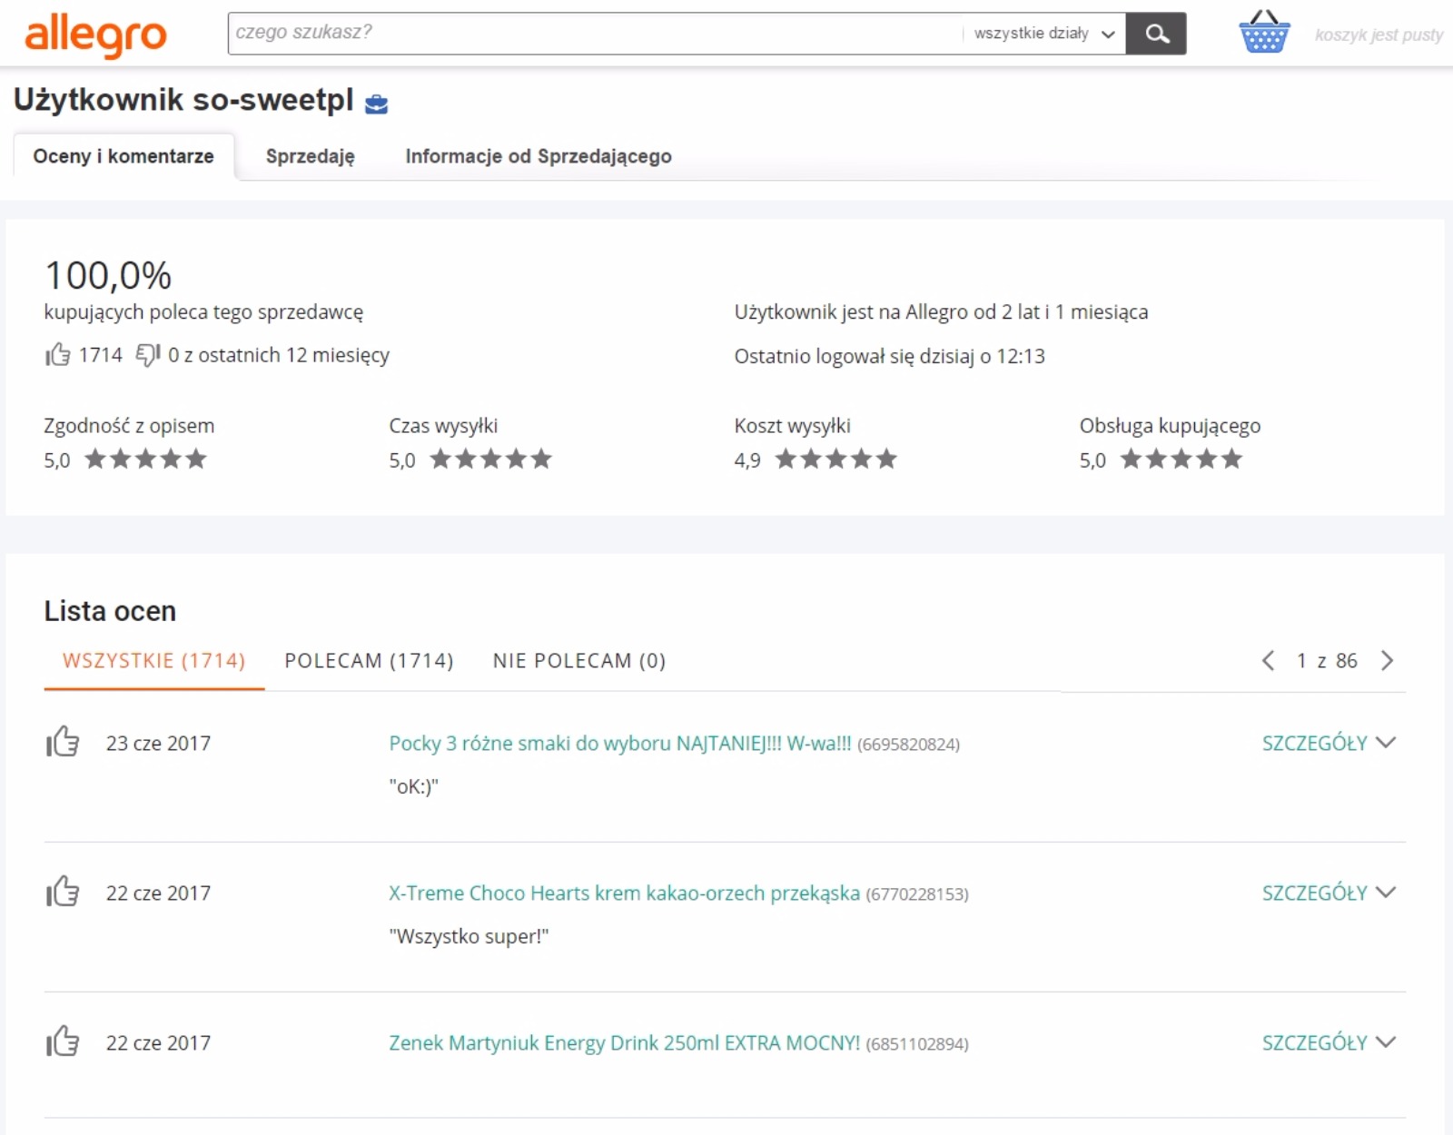Show NIE POLECAM (0) ratings

click(578, 661)
